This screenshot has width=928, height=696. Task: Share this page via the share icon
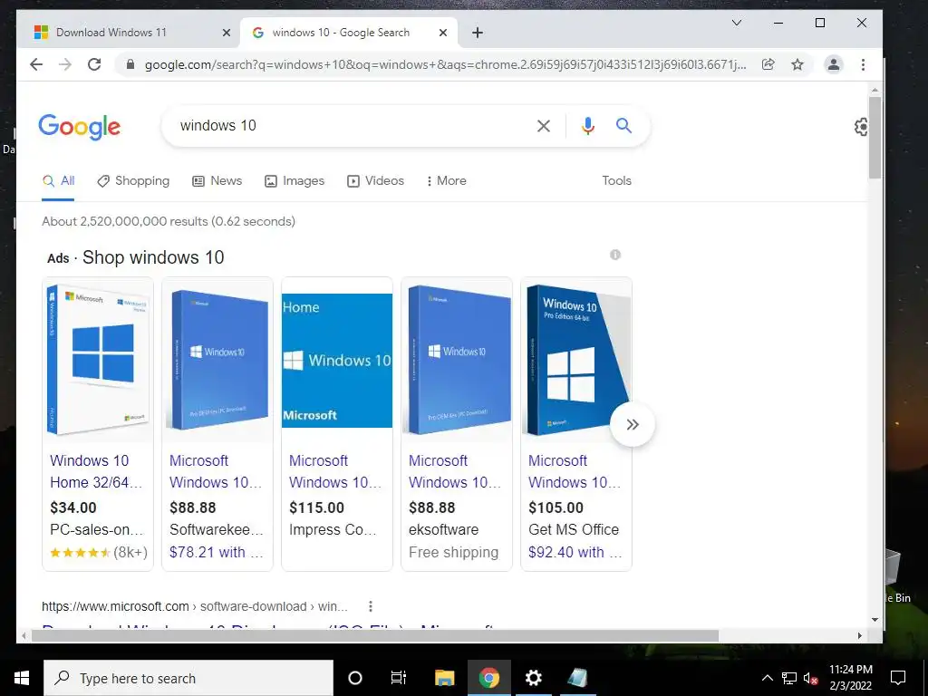(x=768, y=64)
